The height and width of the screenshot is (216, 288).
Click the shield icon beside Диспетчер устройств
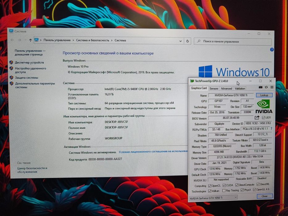(x=11, y=62)
